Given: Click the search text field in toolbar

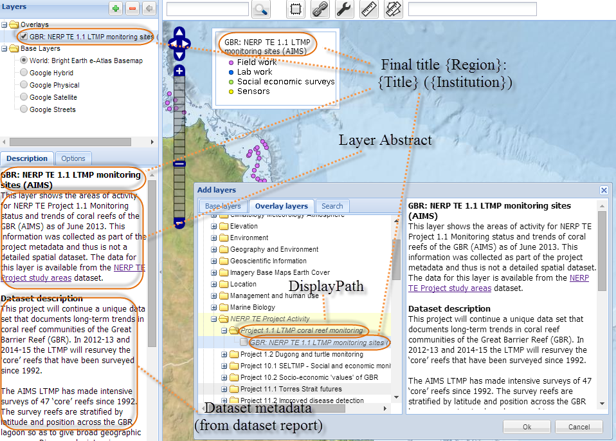Looking at the screenshot, I should (208, 9).
